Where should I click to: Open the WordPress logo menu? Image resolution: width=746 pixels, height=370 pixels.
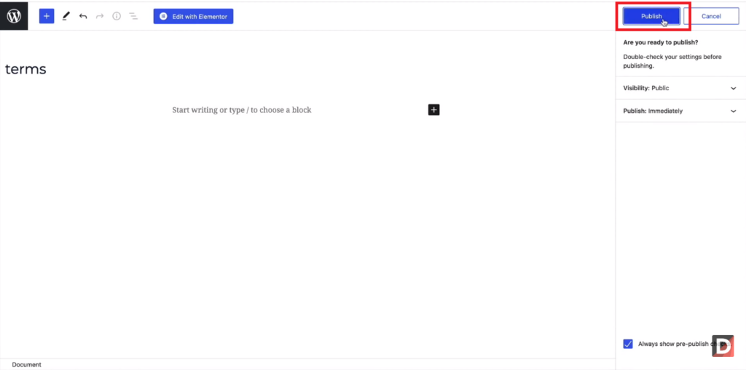coord(14,16)
